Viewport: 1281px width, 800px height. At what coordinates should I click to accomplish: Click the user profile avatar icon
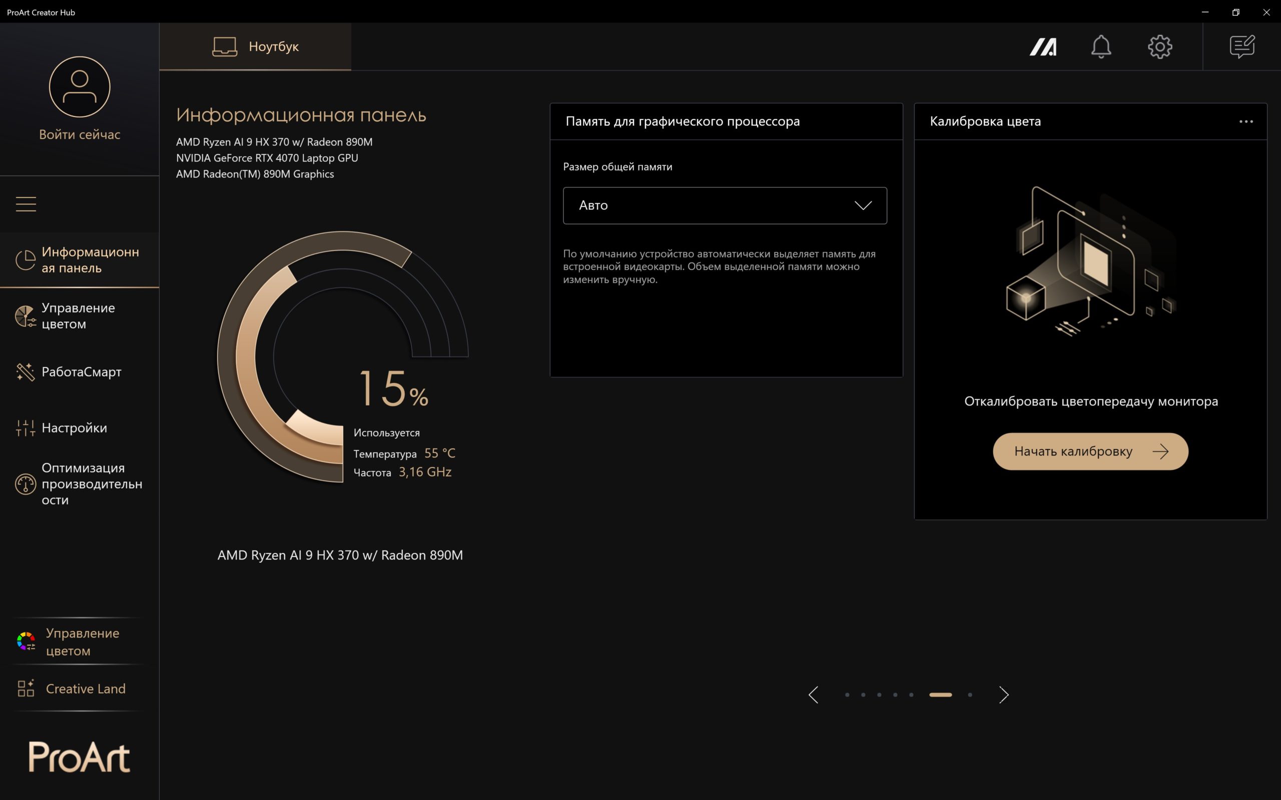(80, 87)
